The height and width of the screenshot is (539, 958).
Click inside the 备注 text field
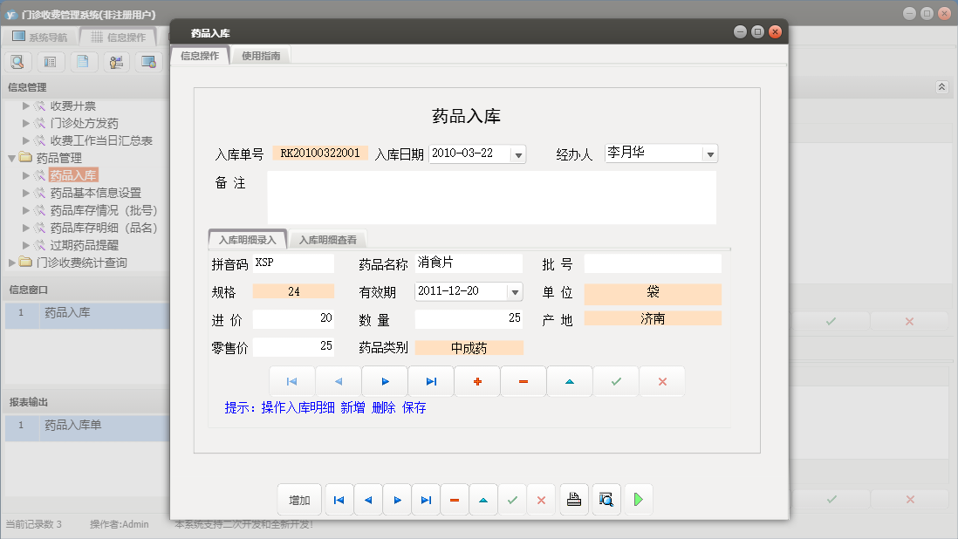[489, 196]
